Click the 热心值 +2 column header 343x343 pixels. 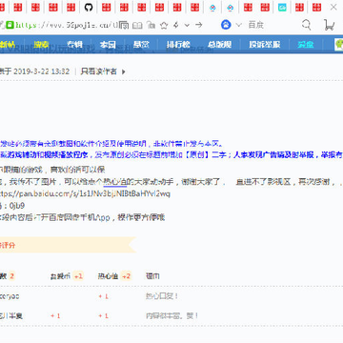click(114, 276)
